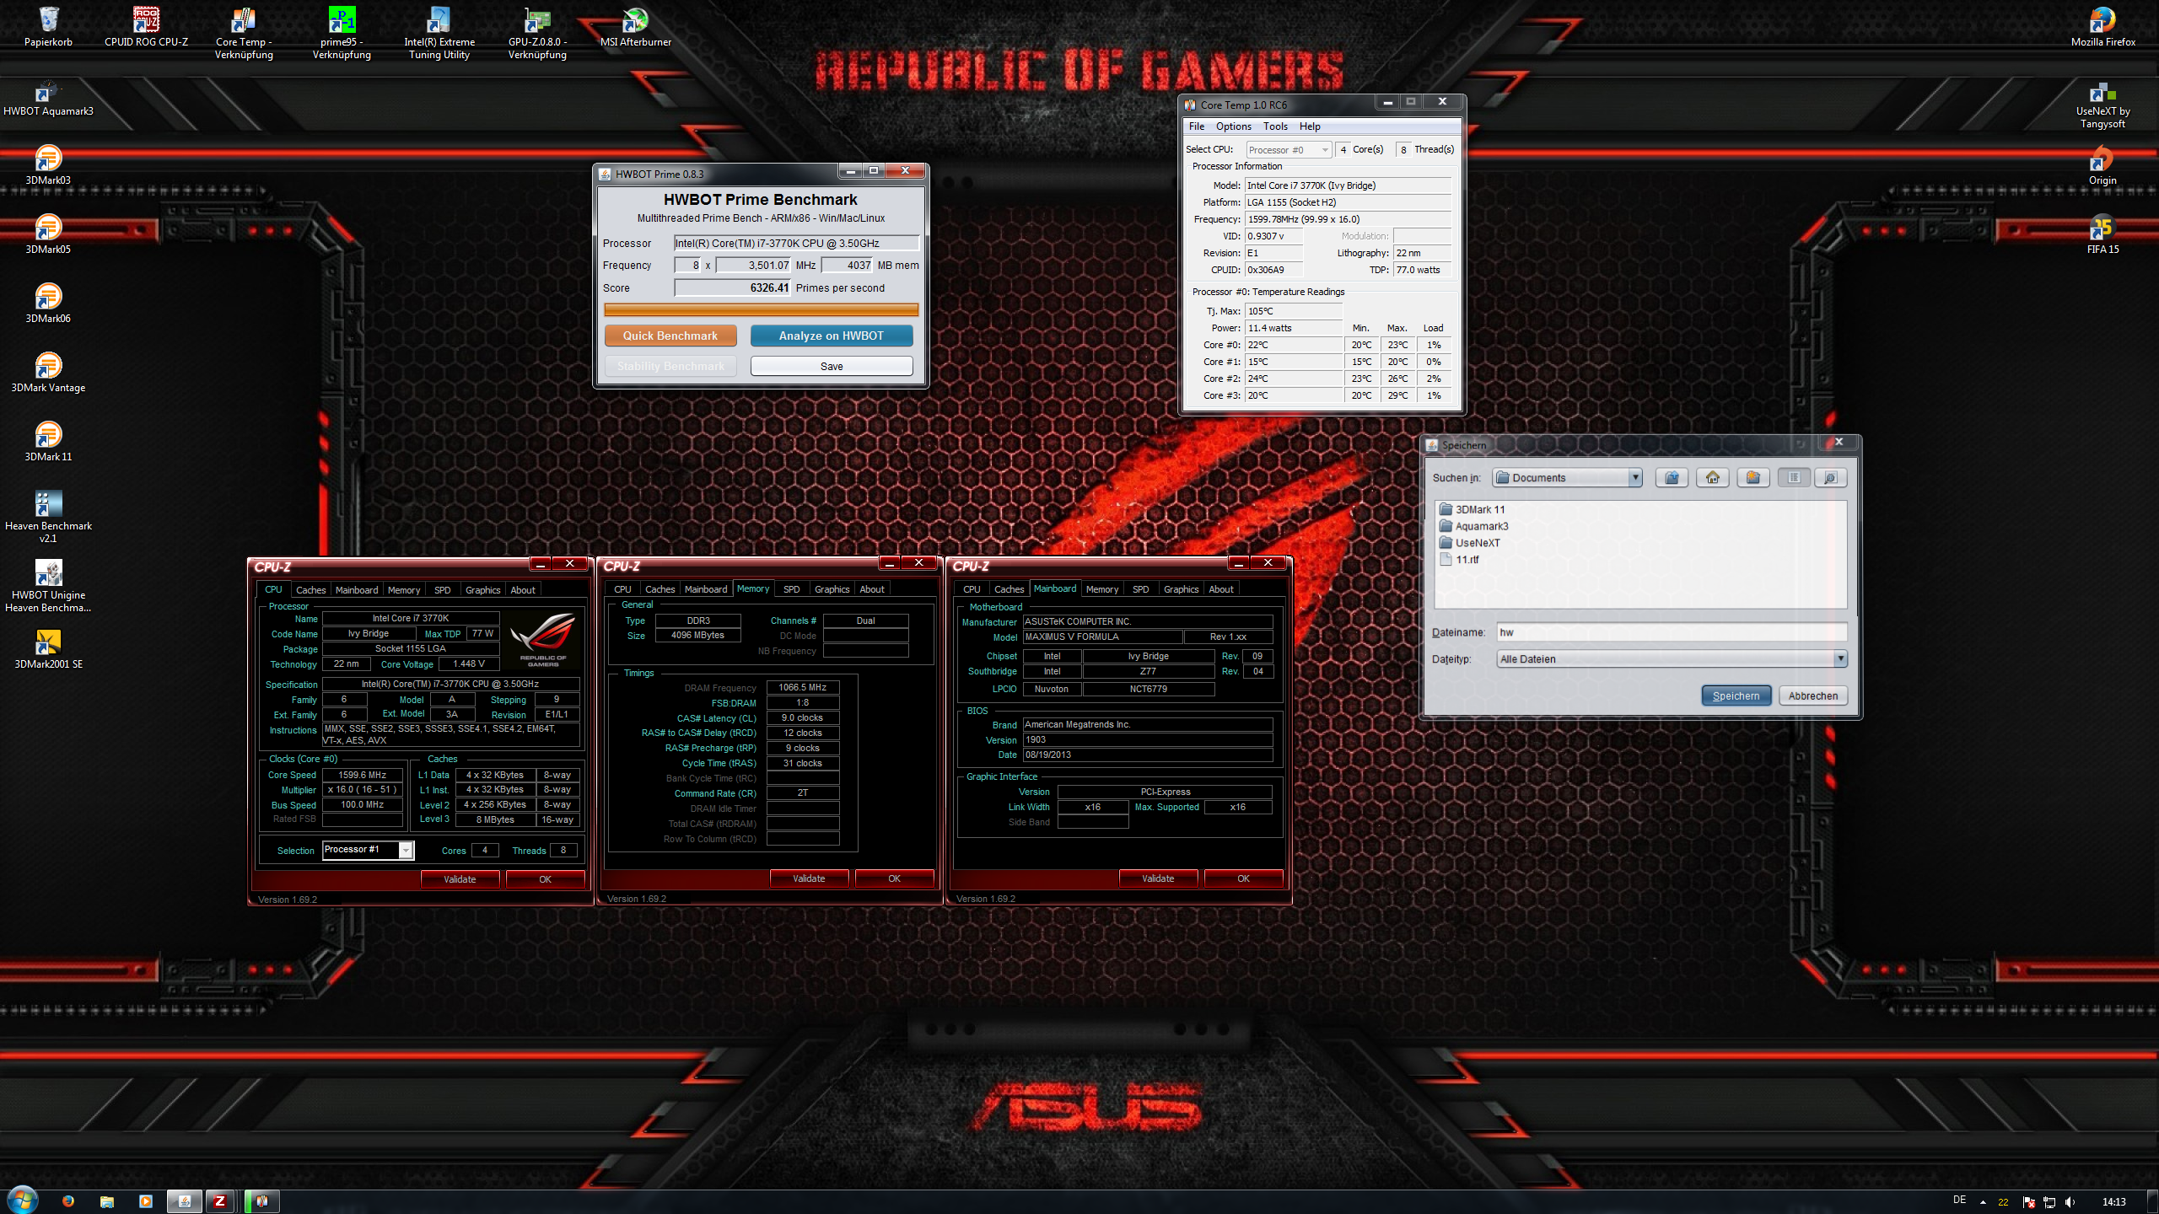Show hidden system tray icons arrow
This screenshot has width=2159, height=1214.
pos(1983,1201)
